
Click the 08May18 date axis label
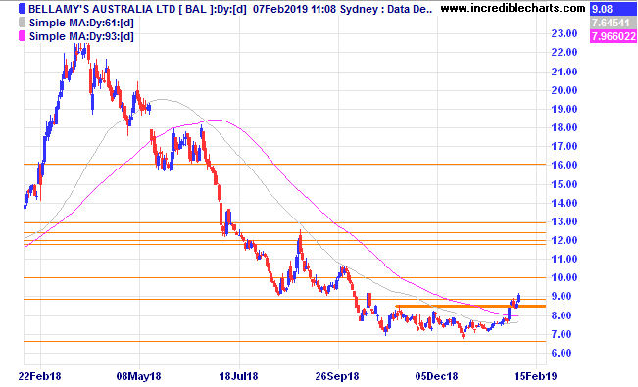(x=139, y=376)
